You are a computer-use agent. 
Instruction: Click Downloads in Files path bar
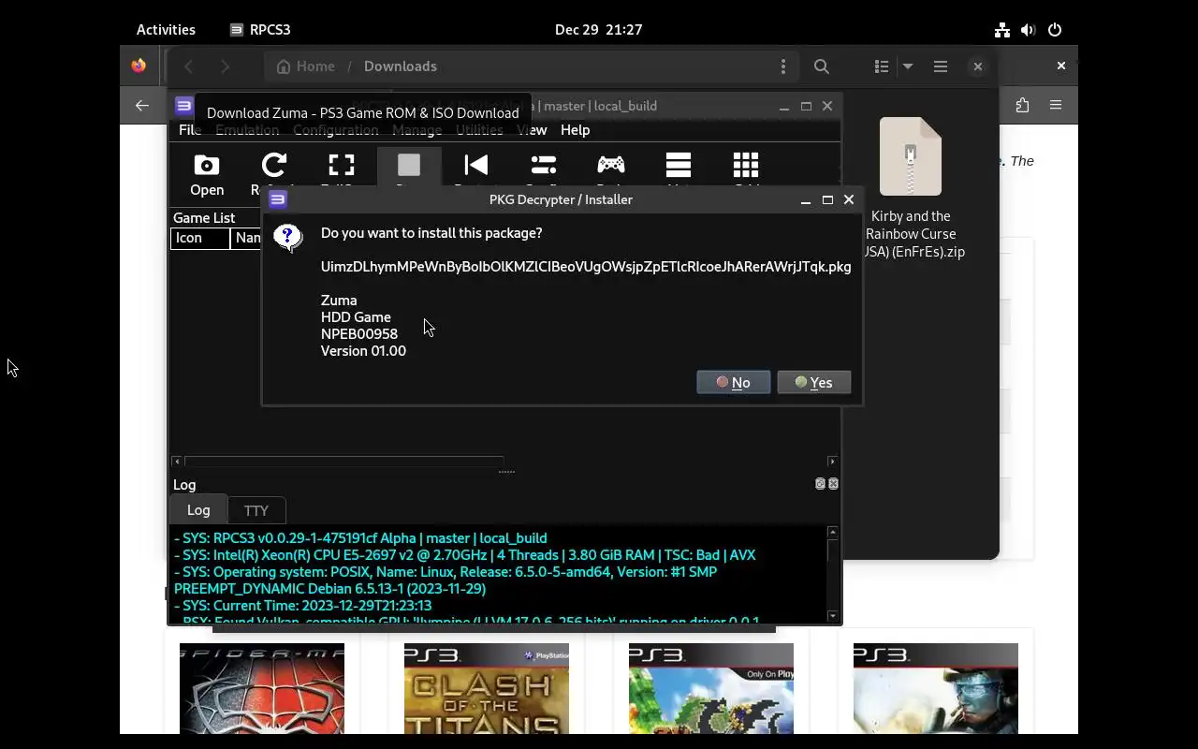coord(401,66)
